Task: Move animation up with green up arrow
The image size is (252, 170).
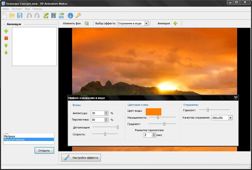Action: click(x=6, y=45)
